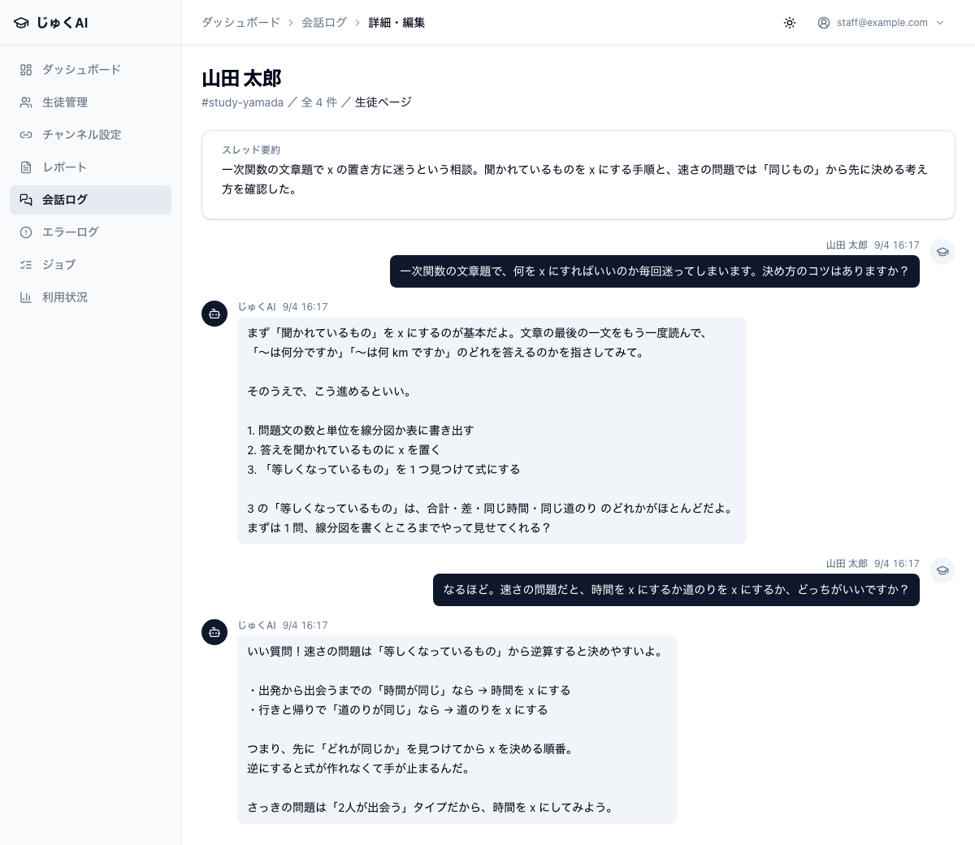
Task: Click the スレッド要約 label
Action: [x=251, y=150]
